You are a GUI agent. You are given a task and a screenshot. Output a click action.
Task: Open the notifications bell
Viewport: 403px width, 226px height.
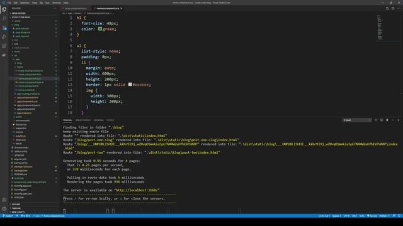399,216
